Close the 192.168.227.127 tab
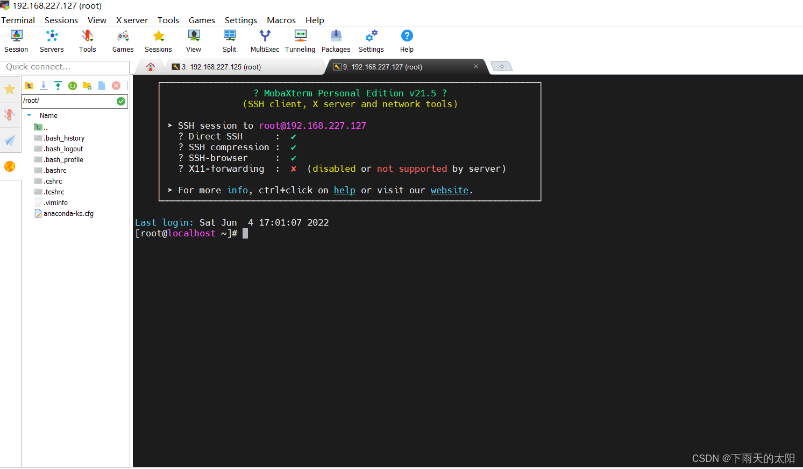This screenshot has width=803, height=469. [476, 66]
